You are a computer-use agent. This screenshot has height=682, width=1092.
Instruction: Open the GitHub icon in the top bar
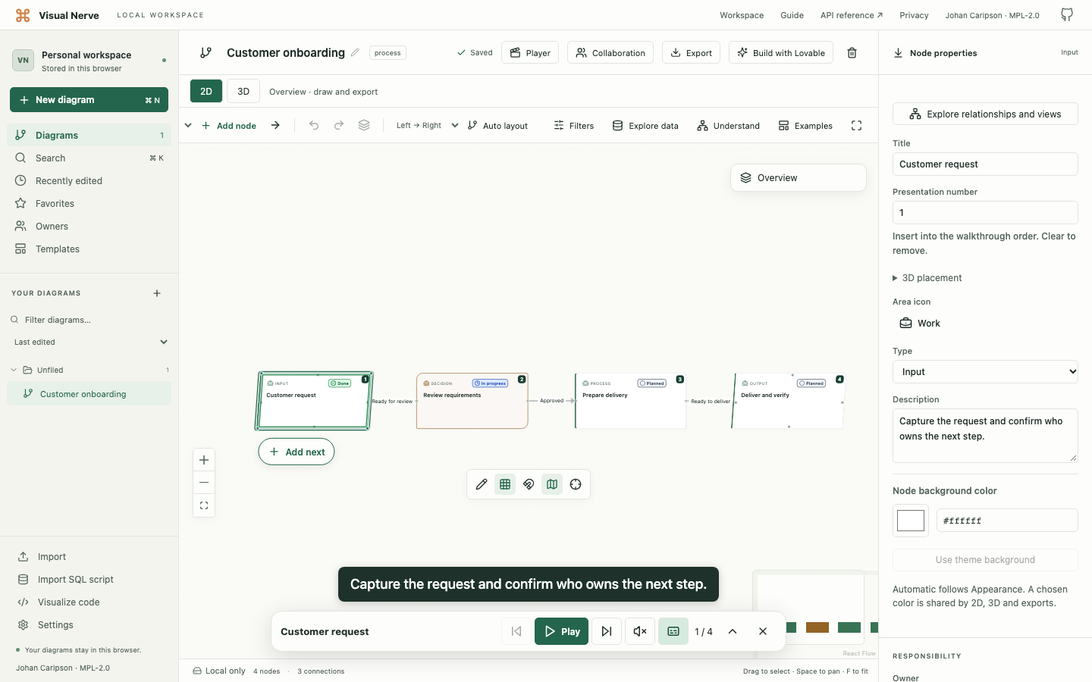1067,15
